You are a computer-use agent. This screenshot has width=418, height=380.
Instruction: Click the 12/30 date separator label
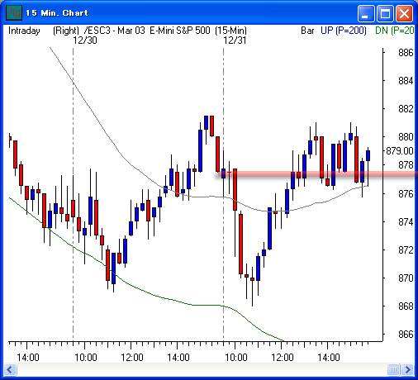(85, 40)
